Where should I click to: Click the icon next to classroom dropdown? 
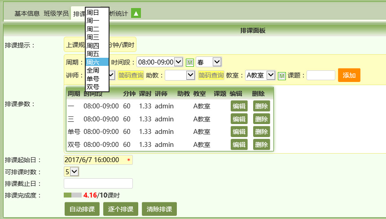281,76
